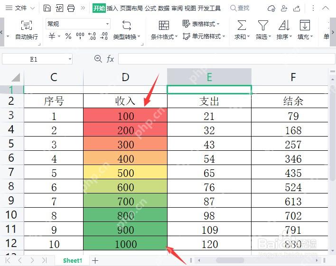The height and width of the screenshot is (266, 336).
Task: Expand more quick-access tools chevron
Action: (83, 8)
